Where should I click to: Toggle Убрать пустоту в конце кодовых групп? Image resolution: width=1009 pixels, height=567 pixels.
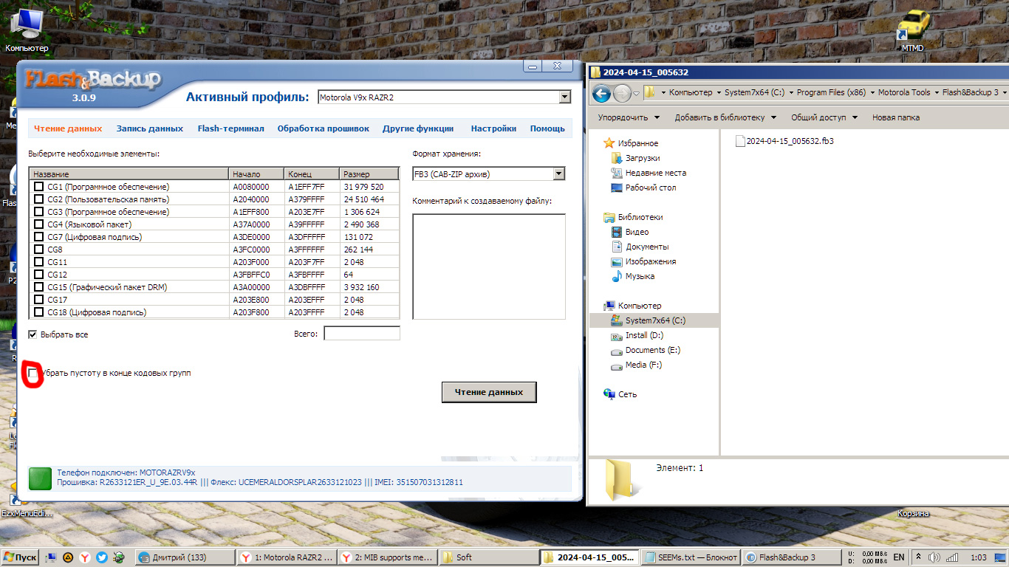point(33,374)
